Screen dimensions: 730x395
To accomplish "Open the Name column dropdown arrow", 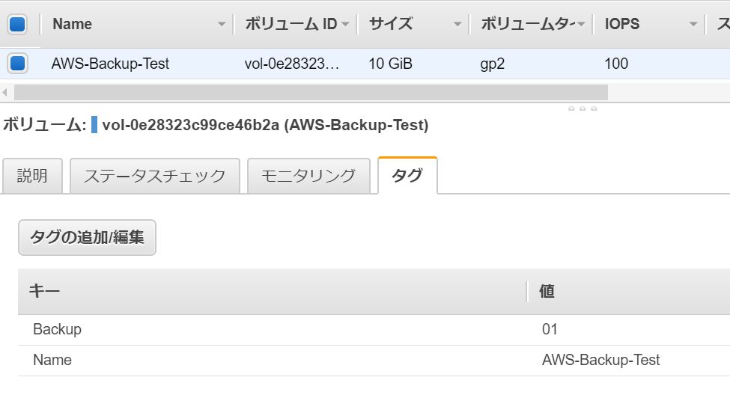I will (x=222, y=25).
